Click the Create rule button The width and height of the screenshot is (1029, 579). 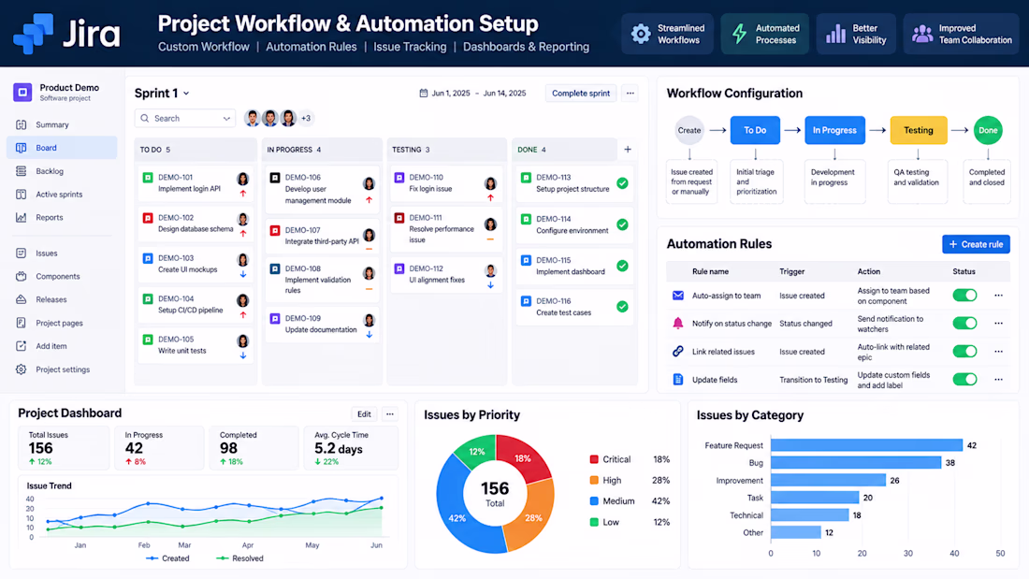(976, 244)
